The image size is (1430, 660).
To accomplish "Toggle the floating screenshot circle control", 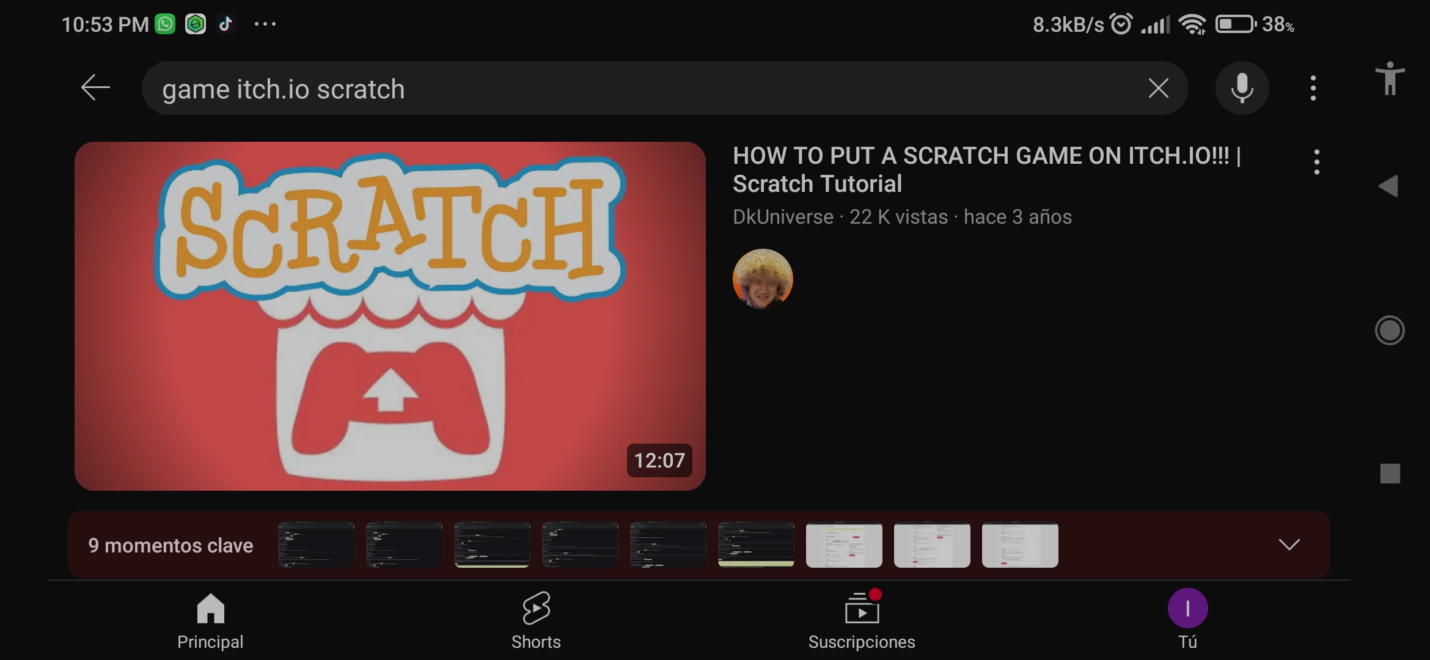I will click(x=1390, y=330).
